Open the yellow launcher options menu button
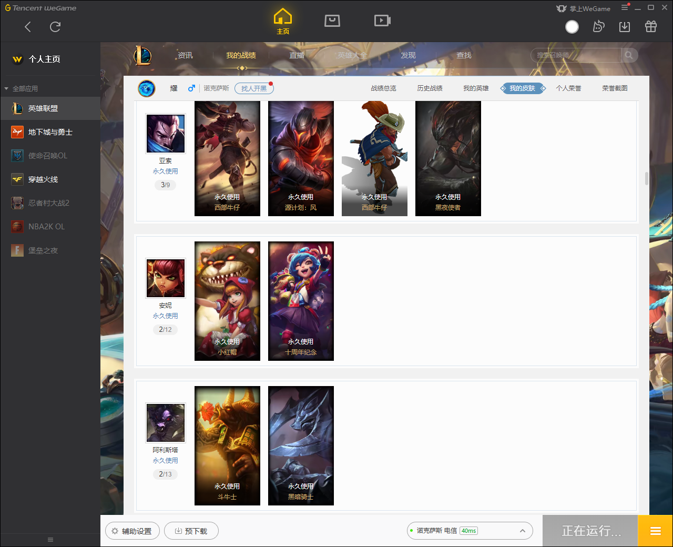Viewport: 673px width, 547px height. coord(655,531)
